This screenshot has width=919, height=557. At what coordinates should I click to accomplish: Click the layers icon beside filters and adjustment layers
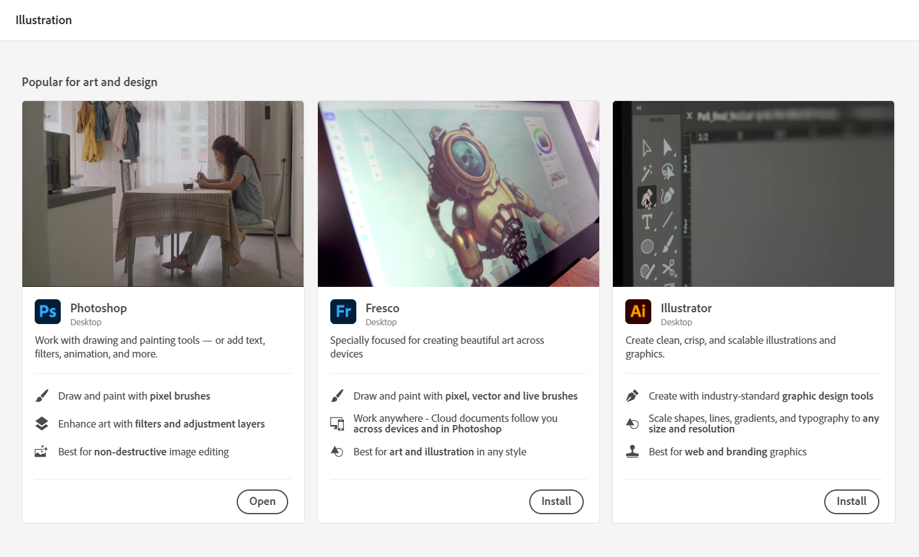[42, 424]
